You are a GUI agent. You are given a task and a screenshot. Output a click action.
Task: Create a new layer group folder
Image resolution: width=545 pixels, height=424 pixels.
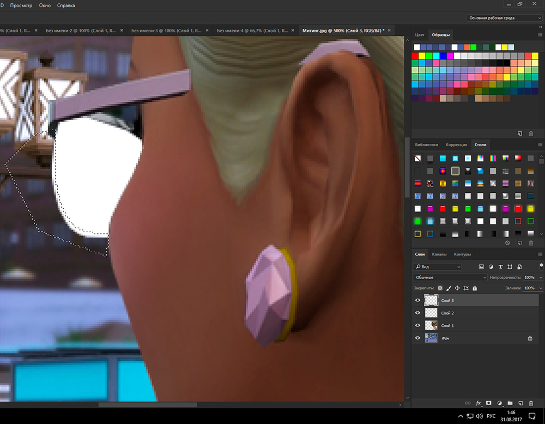coord(510,403)
